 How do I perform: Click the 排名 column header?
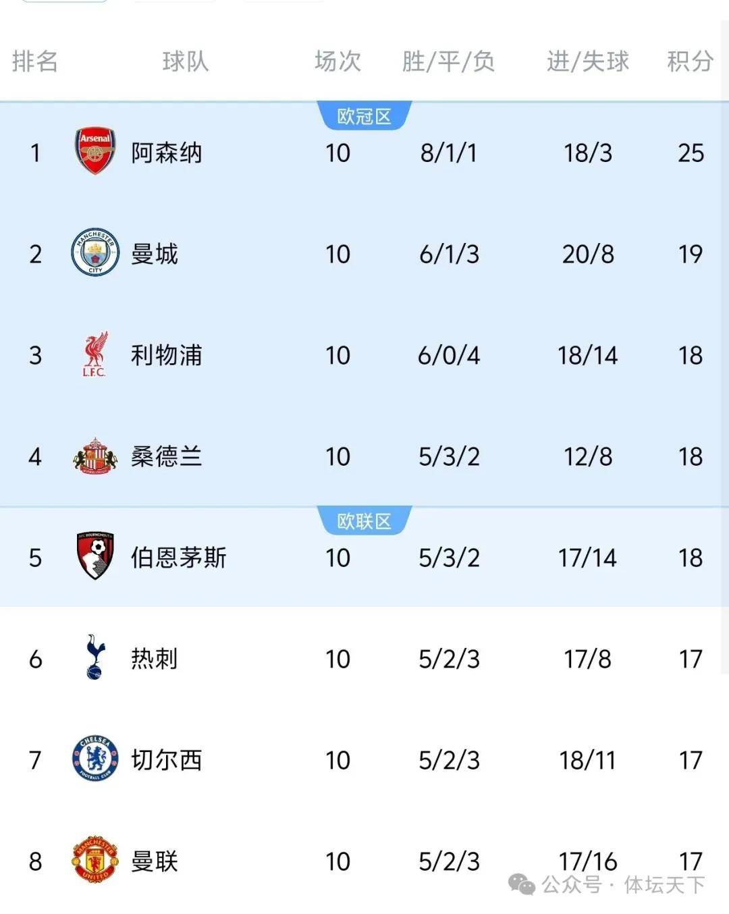coord(35,61)
